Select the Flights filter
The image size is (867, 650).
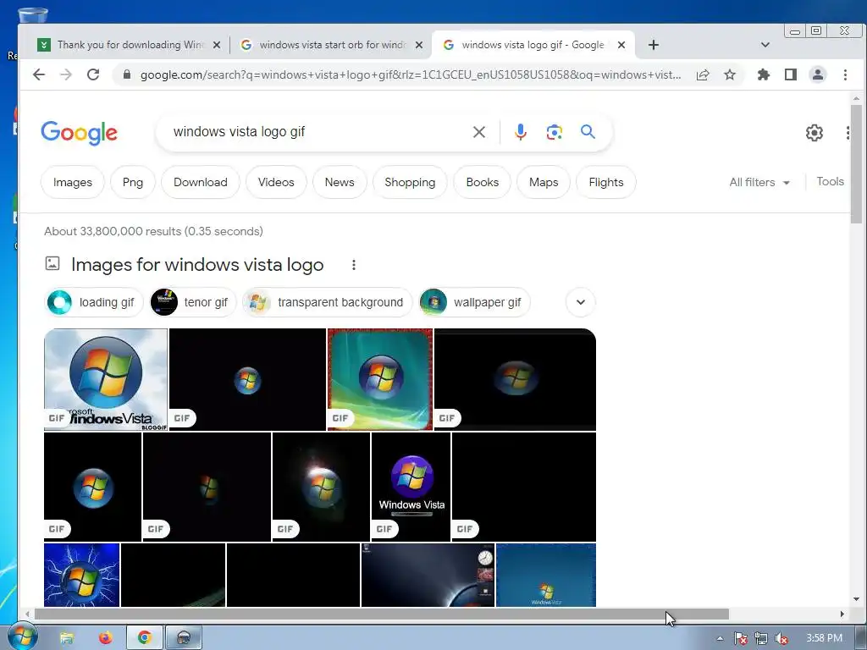(606, 183)
